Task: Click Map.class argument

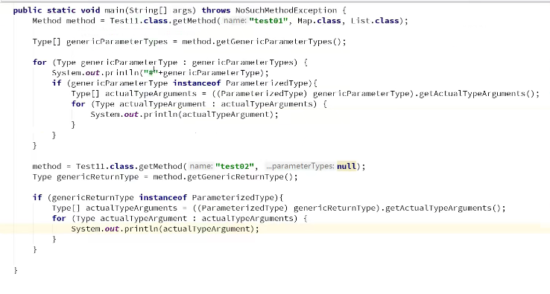Action: (319, 21)
